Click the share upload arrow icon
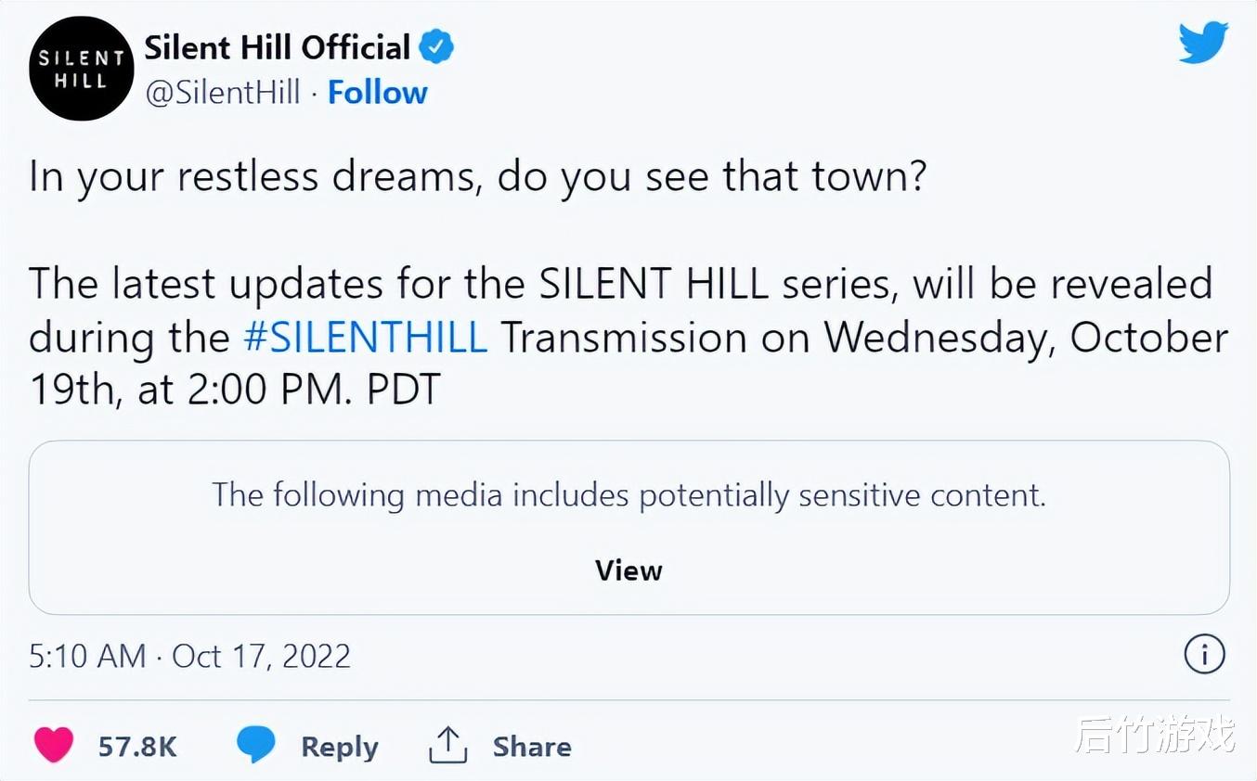This screenshot has height=781, width=1257. pos(447,745)
